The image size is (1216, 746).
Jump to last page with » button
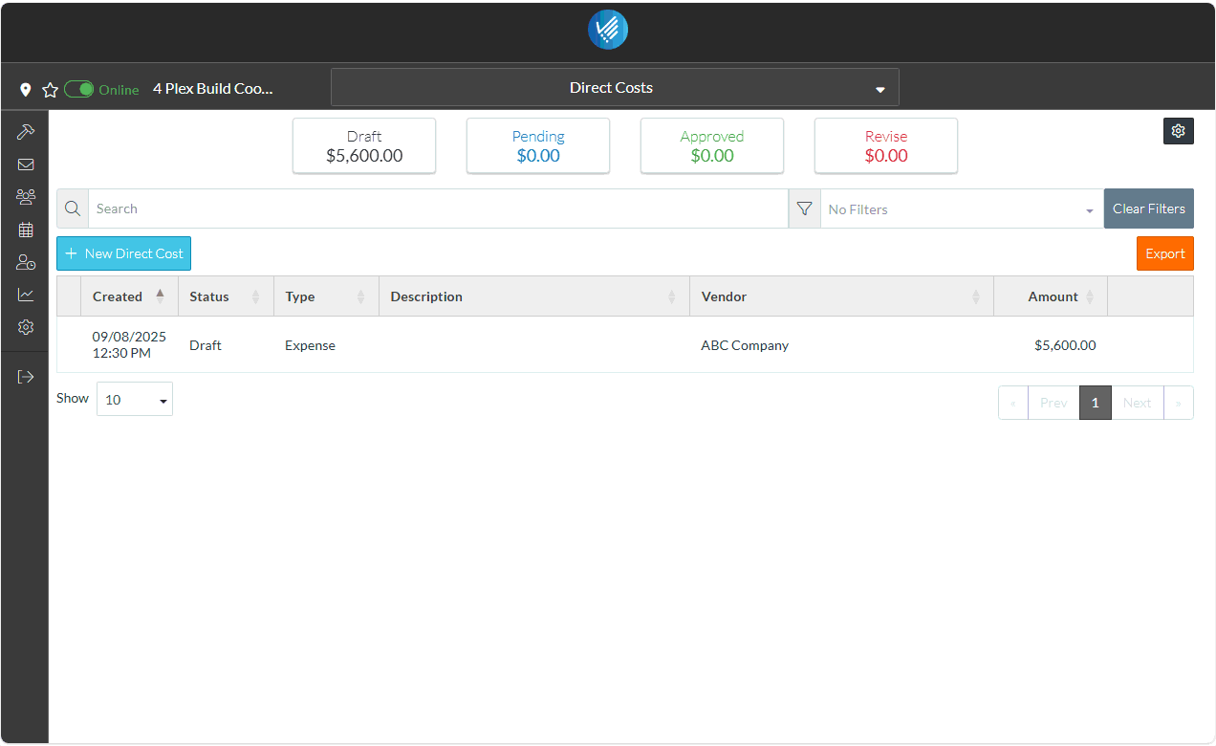pos(1178,403)
